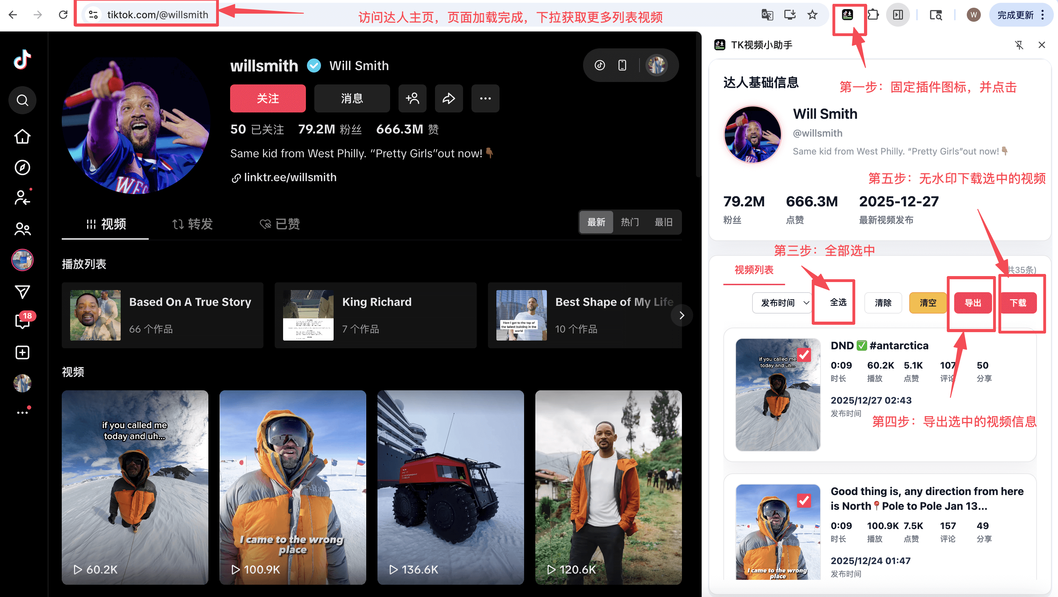Open the TK视频小助手 extension icon in toolbar
1058x597 pixels.
coord(849,14)
